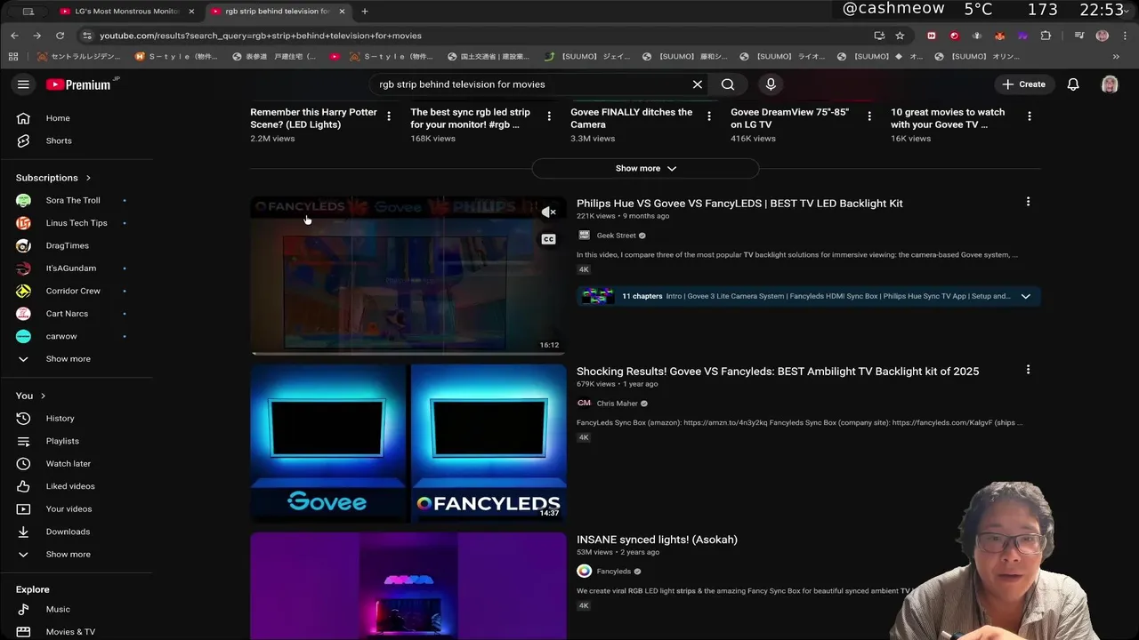Expand the You section chevron
Viewport: 1139px width, 640px height.
click(43, 396)
